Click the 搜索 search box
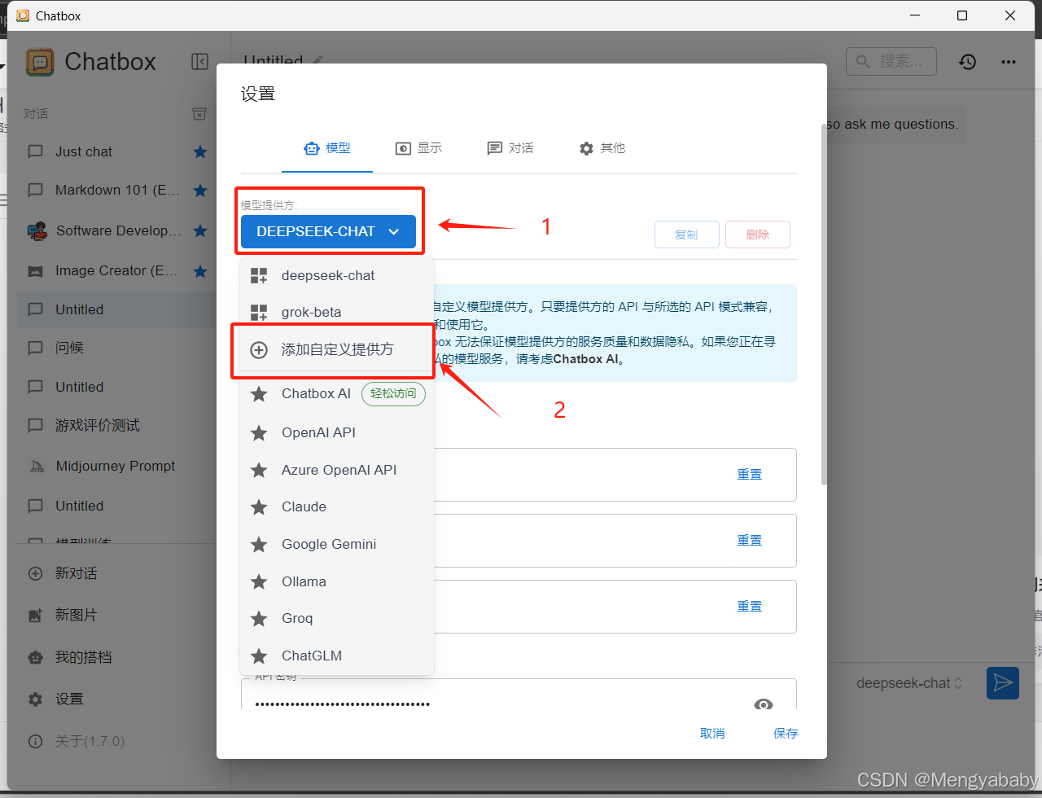 coord(891,61)
